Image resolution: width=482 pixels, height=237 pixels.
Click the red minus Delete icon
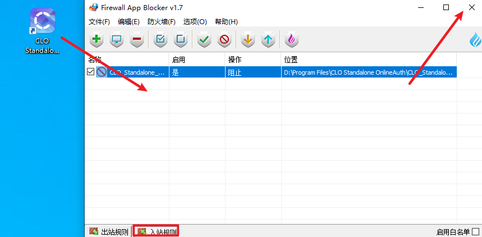tap(136, 40)
